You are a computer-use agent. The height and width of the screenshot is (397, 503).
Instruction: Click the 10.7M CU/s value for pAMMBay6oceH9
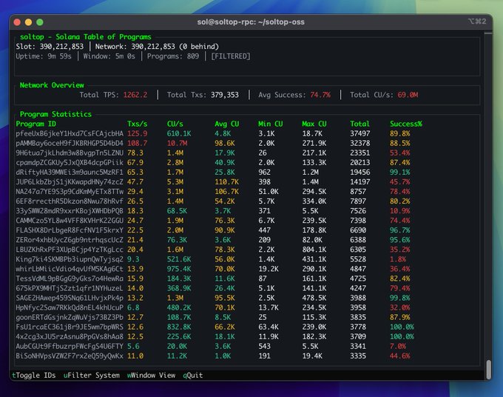click(177, 143)
